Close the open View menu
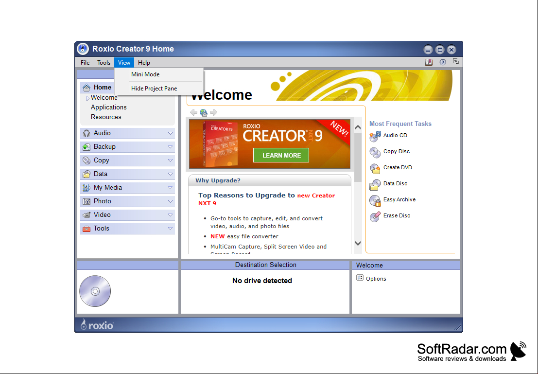Screen dimensions: 538x374 click(124, 63)
